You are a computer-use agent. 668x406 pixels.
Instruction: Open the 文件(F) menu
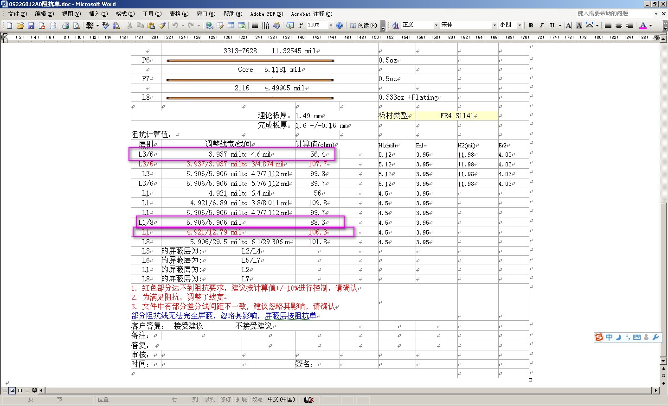[x=17, y=14]
